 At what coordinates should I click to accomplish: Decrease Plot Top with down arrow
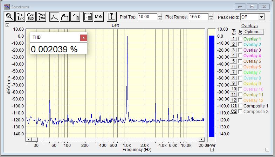click(x=160, y=18)
